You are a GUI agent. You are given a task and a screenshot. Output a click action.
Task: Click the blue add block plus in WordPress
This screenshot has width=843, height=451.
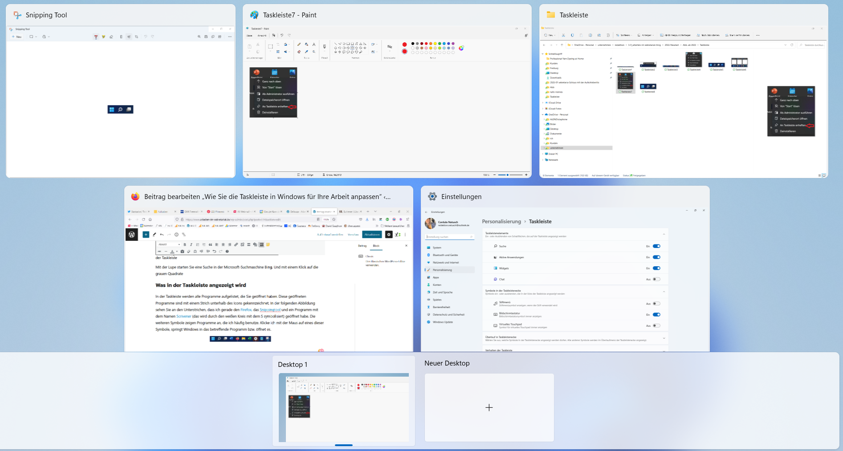click(146, 235)
